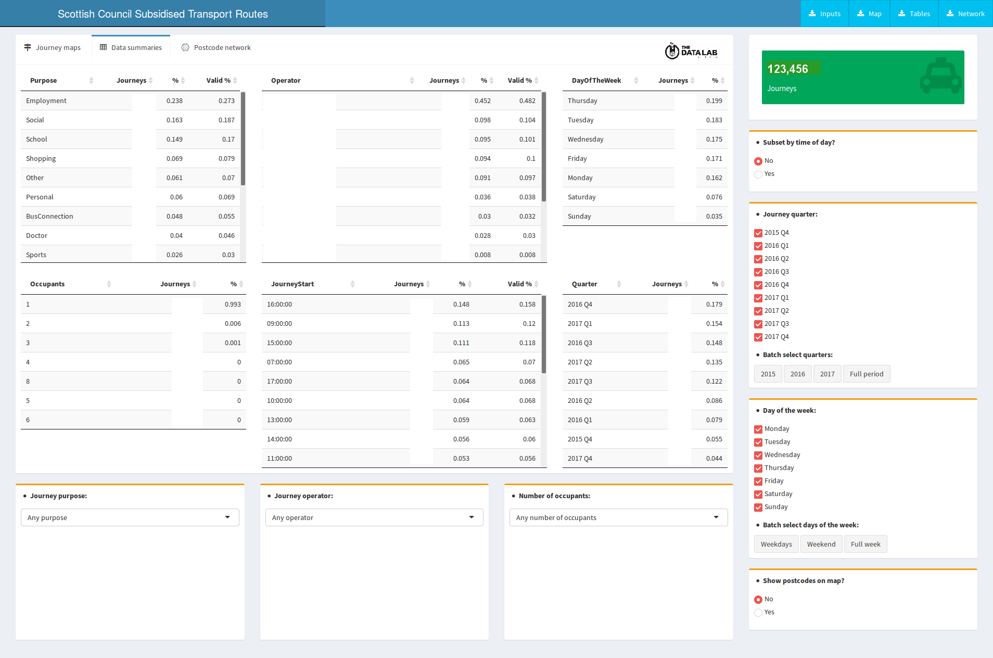Click the 123,456 Journeys value box
Screen dimensions: 993x658
click(863, 77)
